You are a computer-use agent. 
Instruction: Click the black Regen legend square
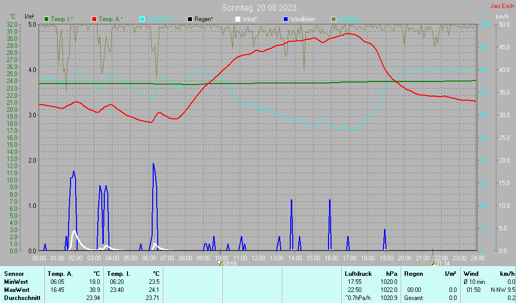(190, 20)
